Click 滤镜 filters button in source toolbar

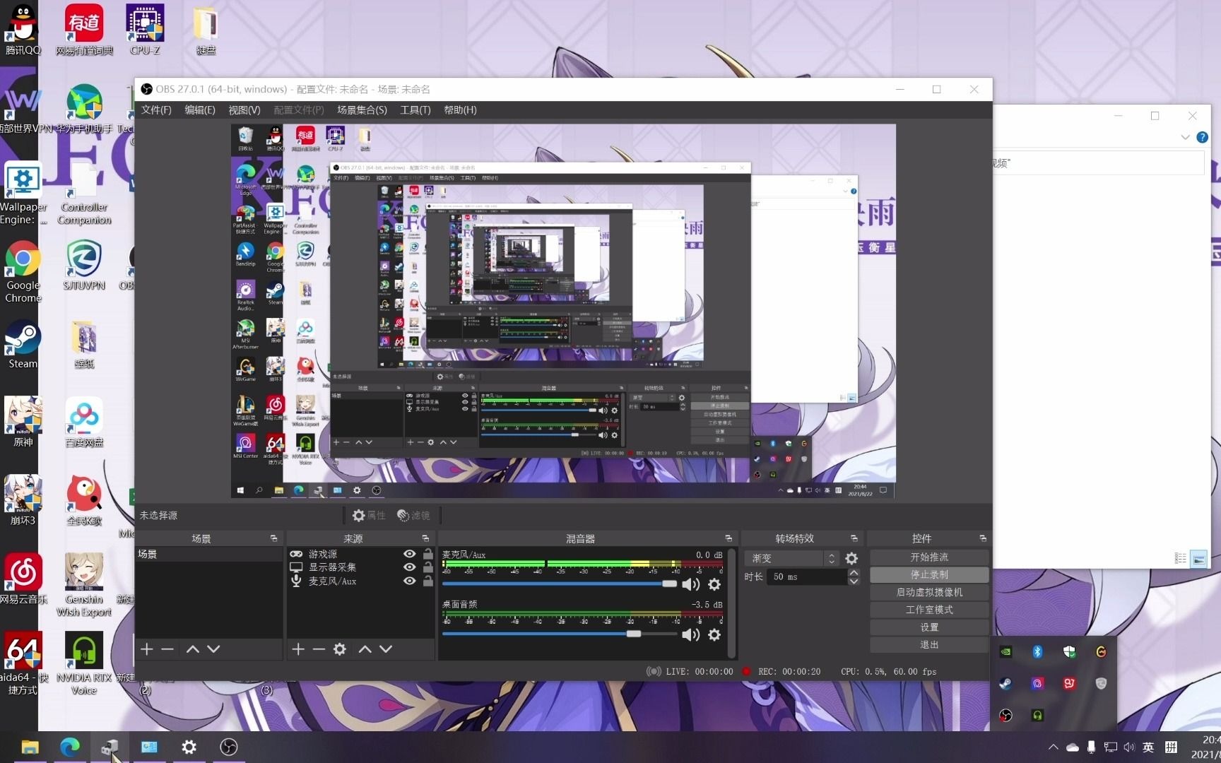coord(413,516)
